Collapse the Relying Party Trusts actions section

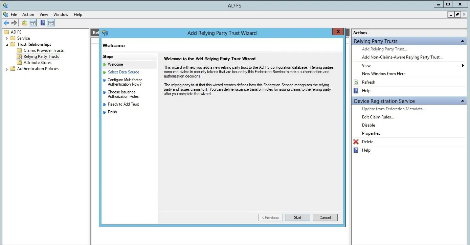pyautogui.click(x=463, y=41)
